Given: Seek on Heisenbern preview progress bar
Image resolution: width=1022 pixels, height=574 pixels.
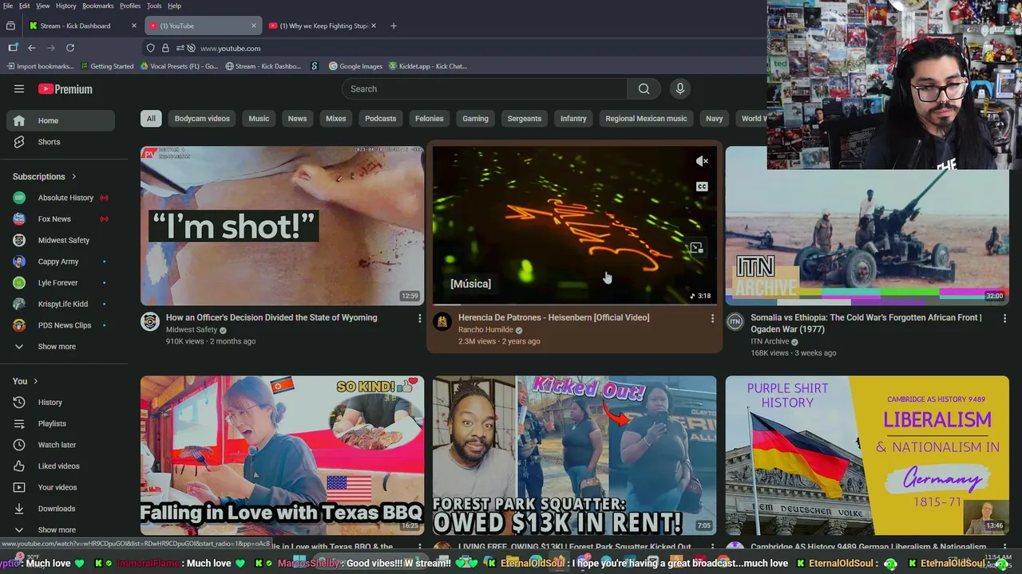Looking at the screenshot, I should 575,304.
